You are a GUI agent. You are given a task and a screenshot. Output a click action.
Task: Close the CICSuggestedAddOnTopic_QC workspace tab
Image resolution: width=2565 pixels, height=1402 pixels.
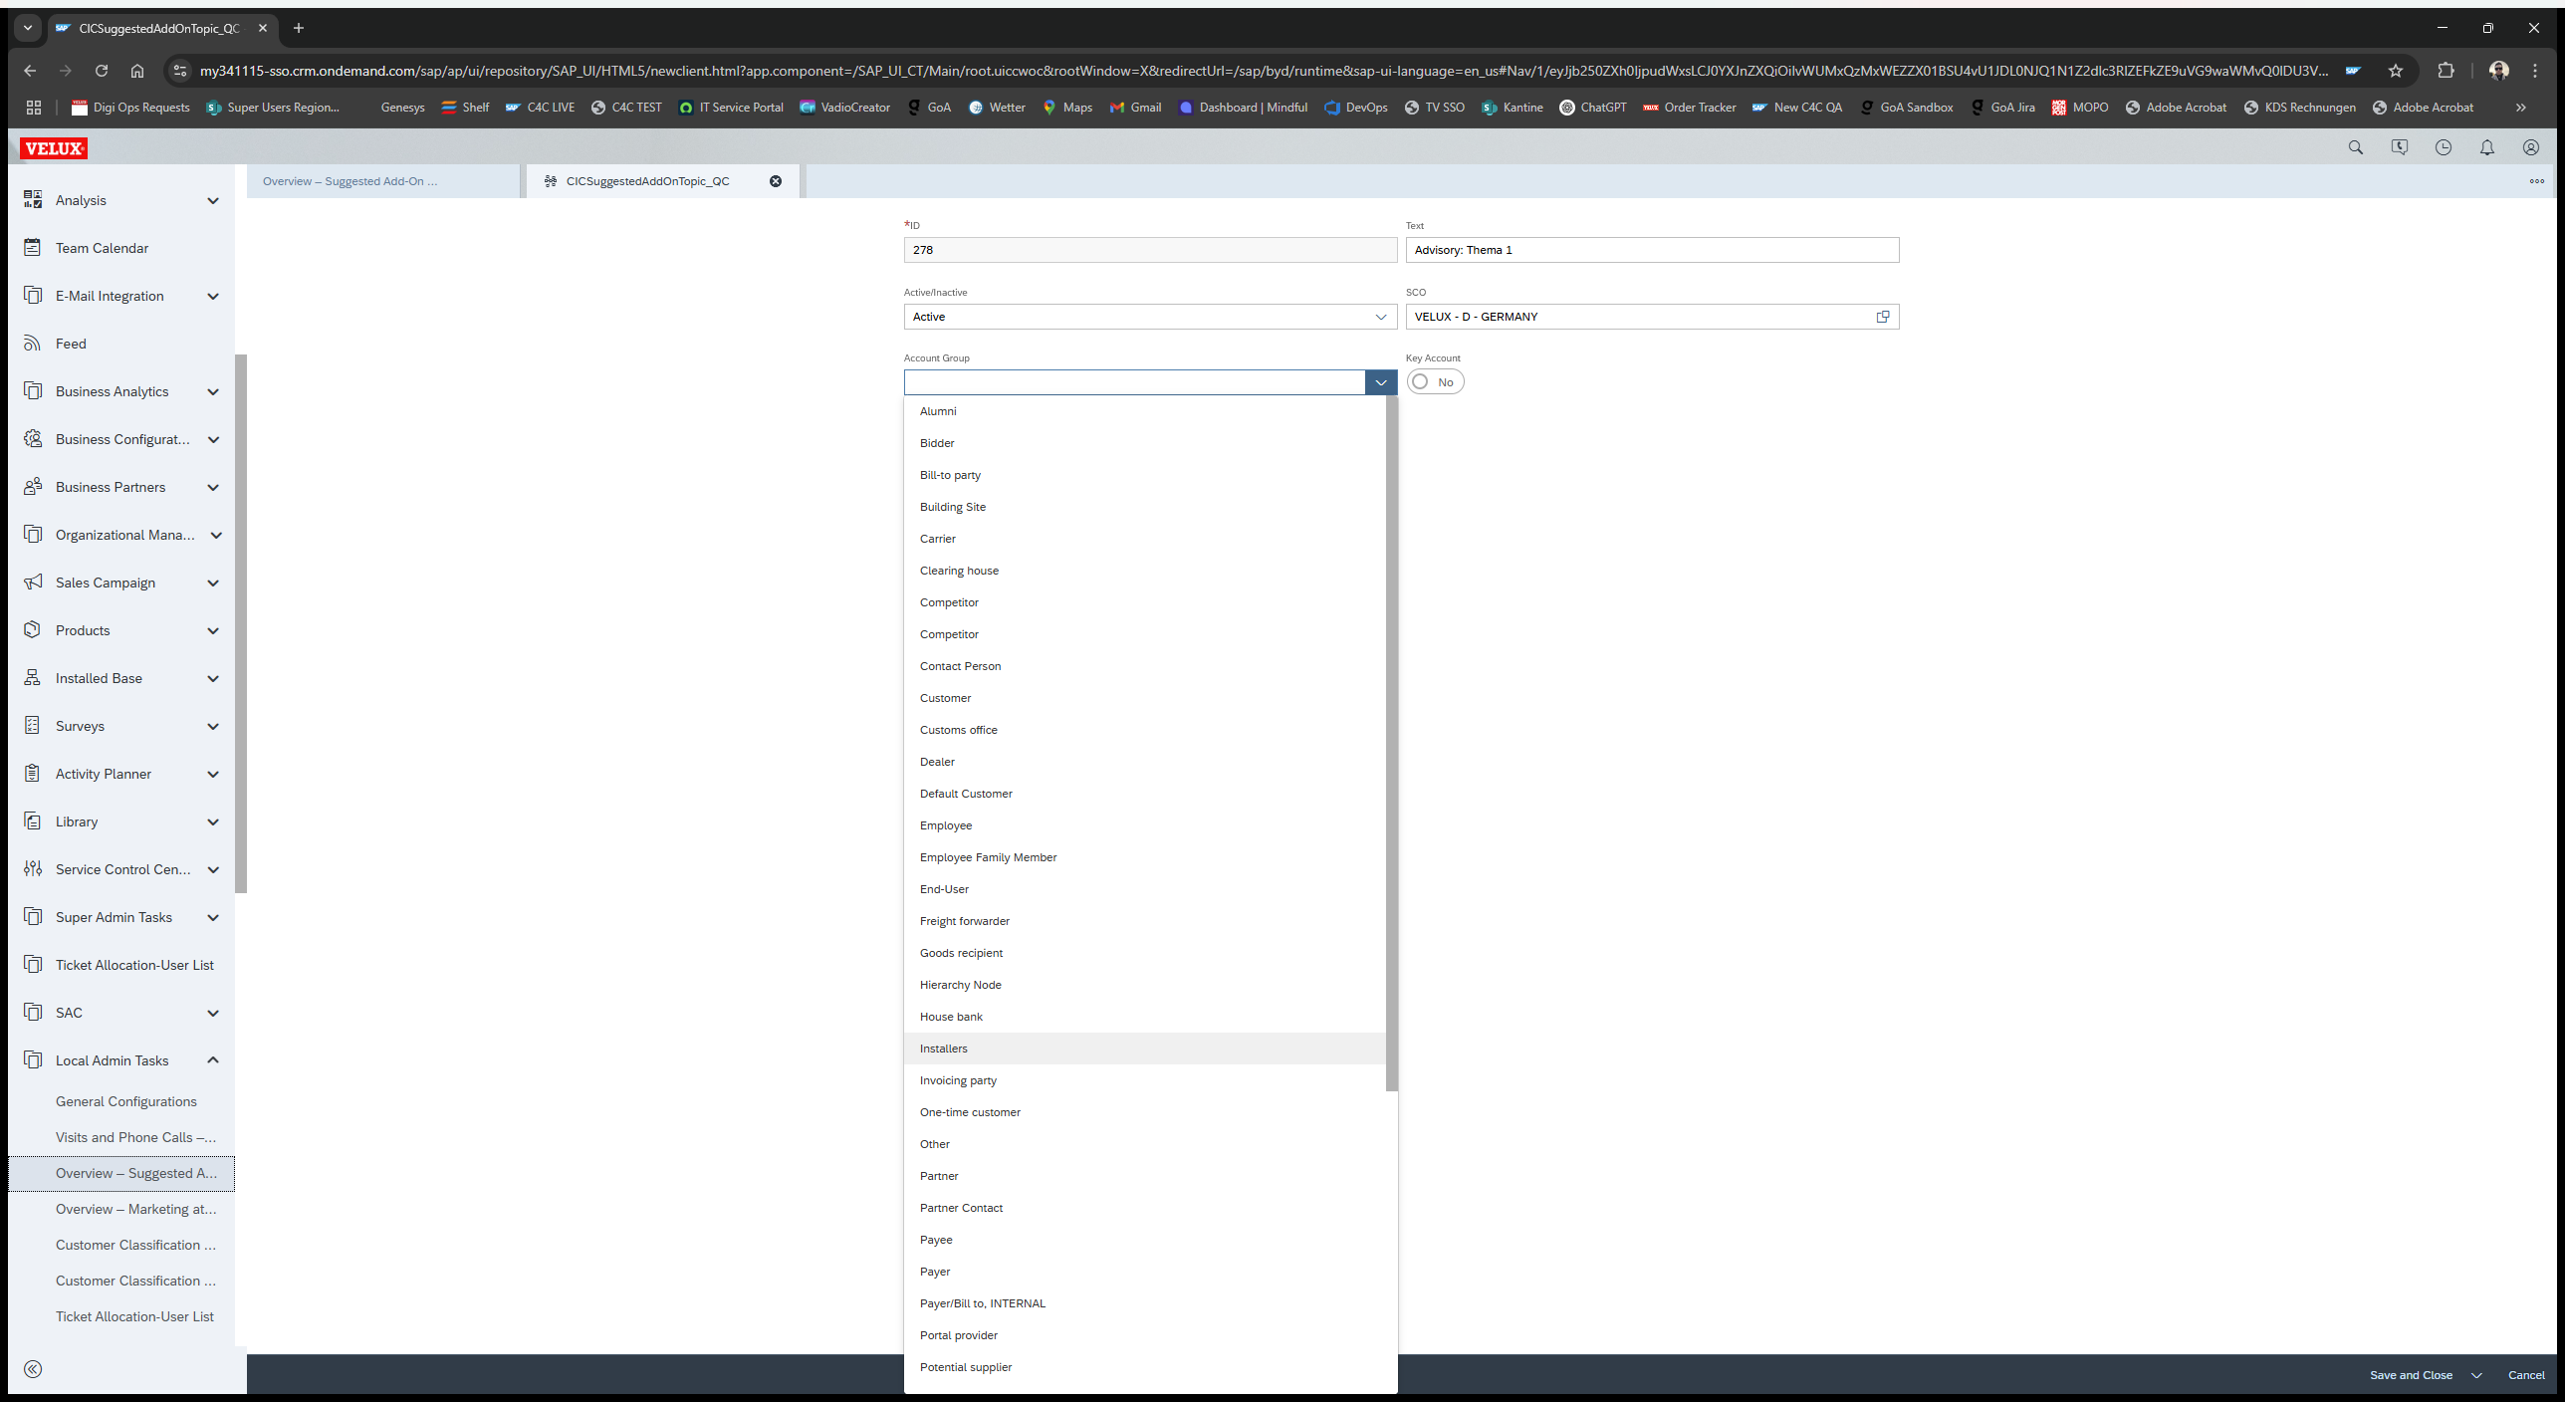point(776,181)
